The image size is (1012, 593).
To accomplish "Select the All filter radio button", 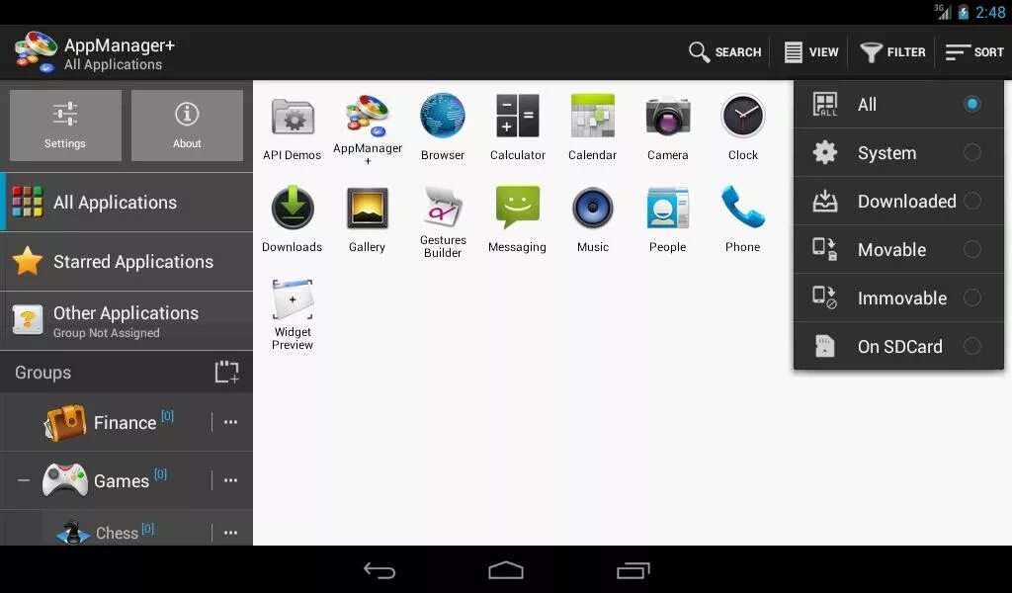I will [x=972, y=104].
